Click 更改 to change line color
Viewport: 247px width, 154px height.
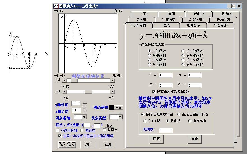(x=119, y=108)
